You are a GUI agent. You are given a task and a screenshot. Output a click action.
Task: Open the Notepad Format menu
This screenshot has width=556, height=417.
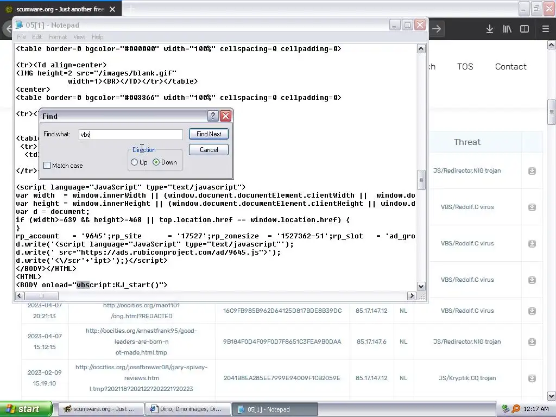[58, 37]
